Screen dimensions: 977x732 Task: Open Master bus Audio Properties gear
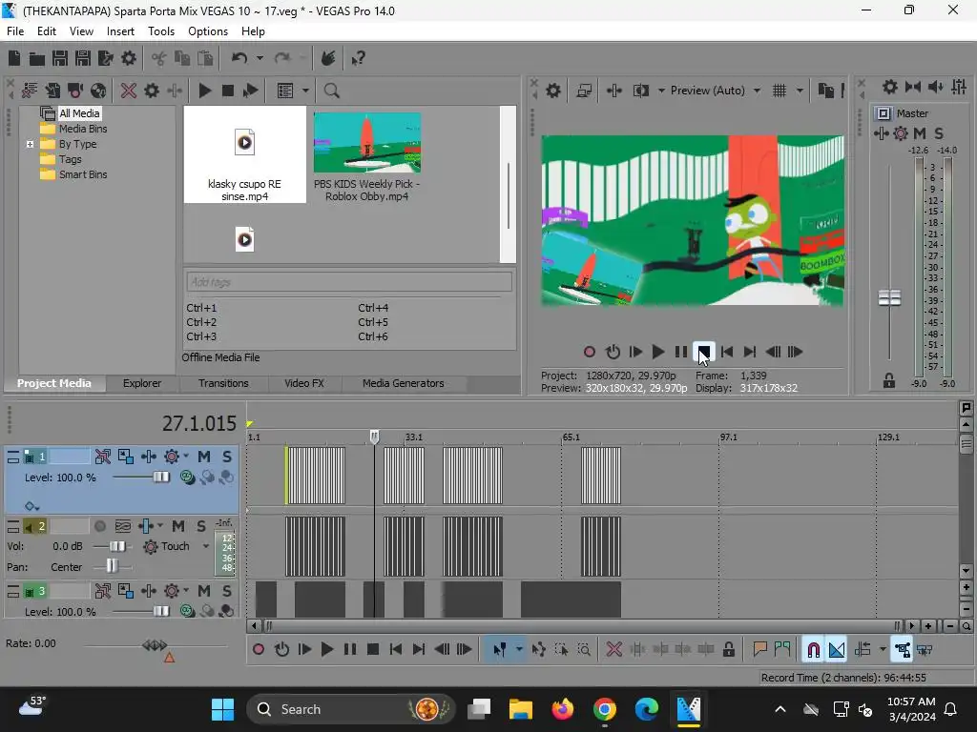[890, 87]
